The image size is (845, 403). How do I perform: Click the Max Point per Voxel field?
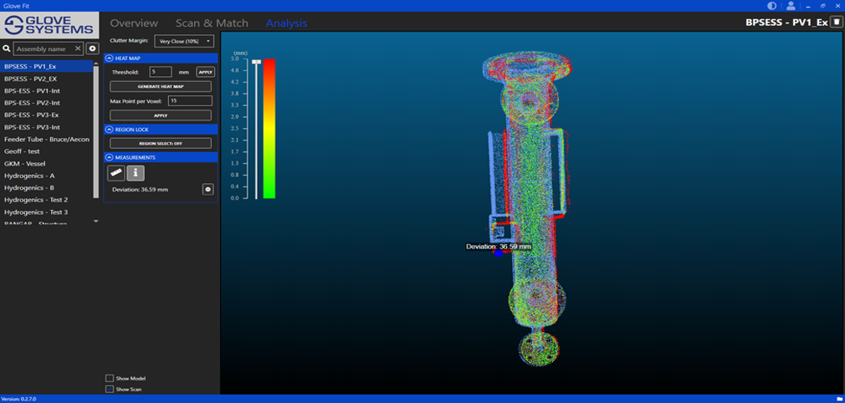click(x=190, y=100)
